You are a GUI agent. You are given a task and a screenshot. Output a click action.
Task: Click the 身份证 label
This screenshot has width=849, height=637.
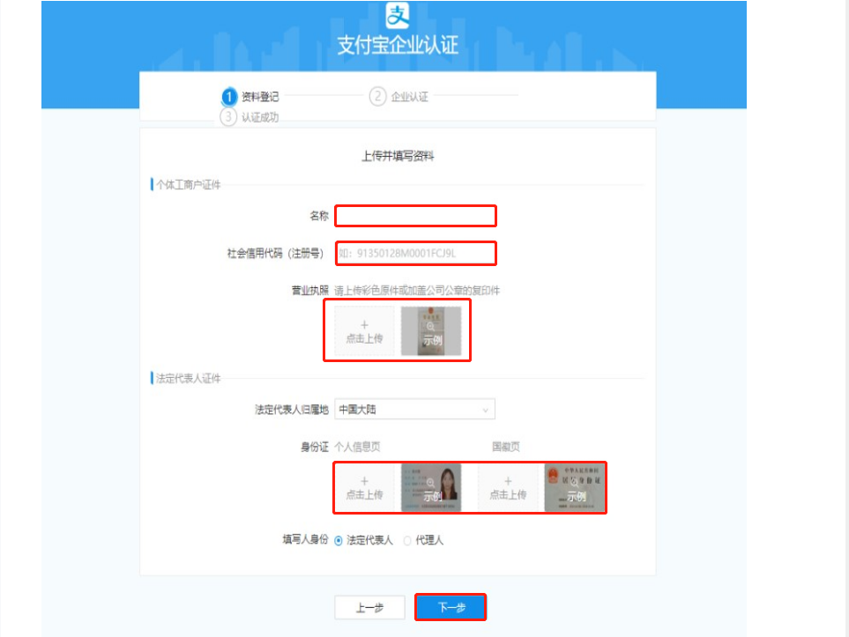(x=315, y=447)
